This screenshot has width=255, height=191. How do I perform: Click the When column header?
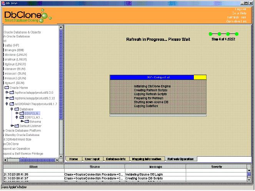tap(33, 167)
